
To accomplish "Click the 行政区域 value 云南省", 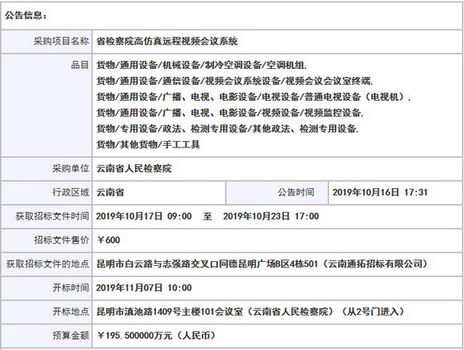I will pos(110,193).
